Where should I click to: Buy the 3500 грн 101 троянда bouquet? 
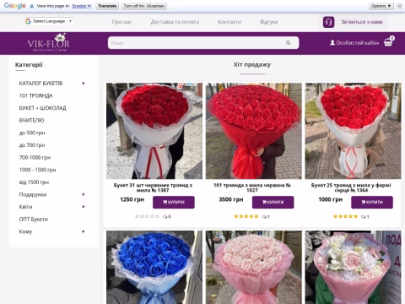coord(273,202)
